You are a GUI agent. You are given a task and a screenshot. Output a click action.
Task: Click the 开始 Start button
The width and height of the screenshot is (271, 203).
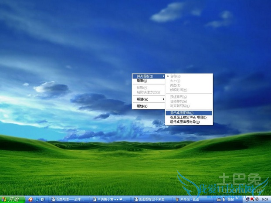pos(11,200)
